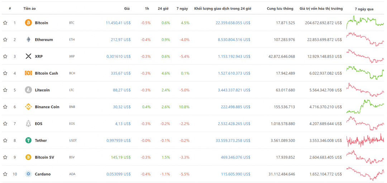Star the Bitcoin Cash row
Viewport: 387px width, 183px height.
[5, 73]
